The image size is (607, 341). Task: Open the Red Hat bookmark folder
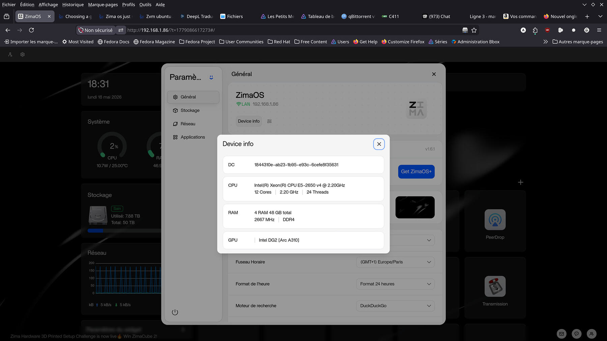coord(279,42)
